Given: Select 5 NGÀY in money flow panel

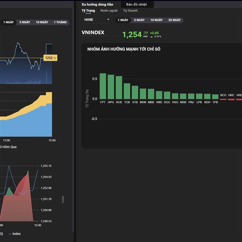Looking at the screenshot, I should (x=139, y=20).
